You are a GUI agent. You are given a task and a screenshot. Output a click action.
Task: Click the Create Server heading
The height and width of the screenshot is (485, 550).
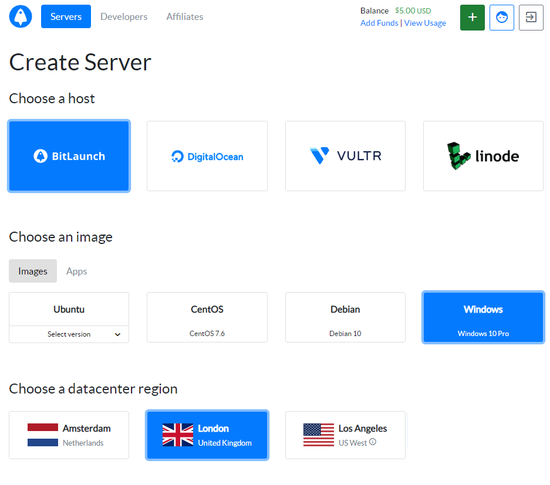click(x=80, y=62)
